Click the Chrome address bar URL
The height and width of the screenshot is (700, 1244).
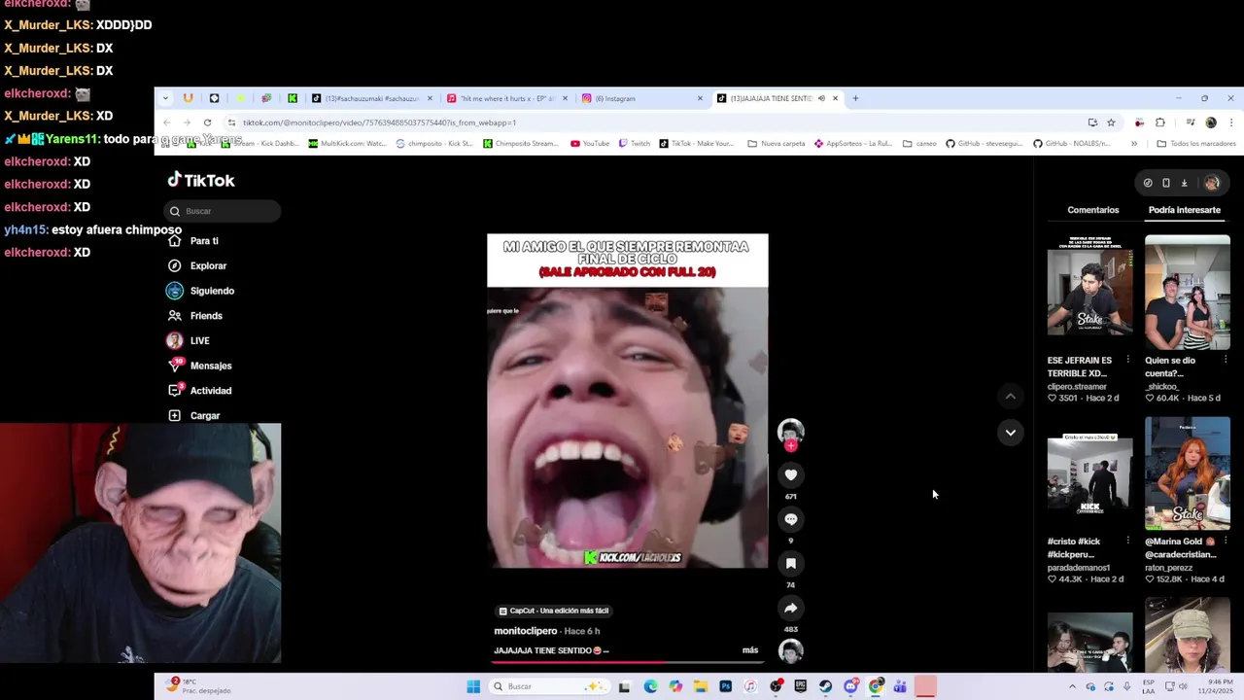tap(379, 122)
